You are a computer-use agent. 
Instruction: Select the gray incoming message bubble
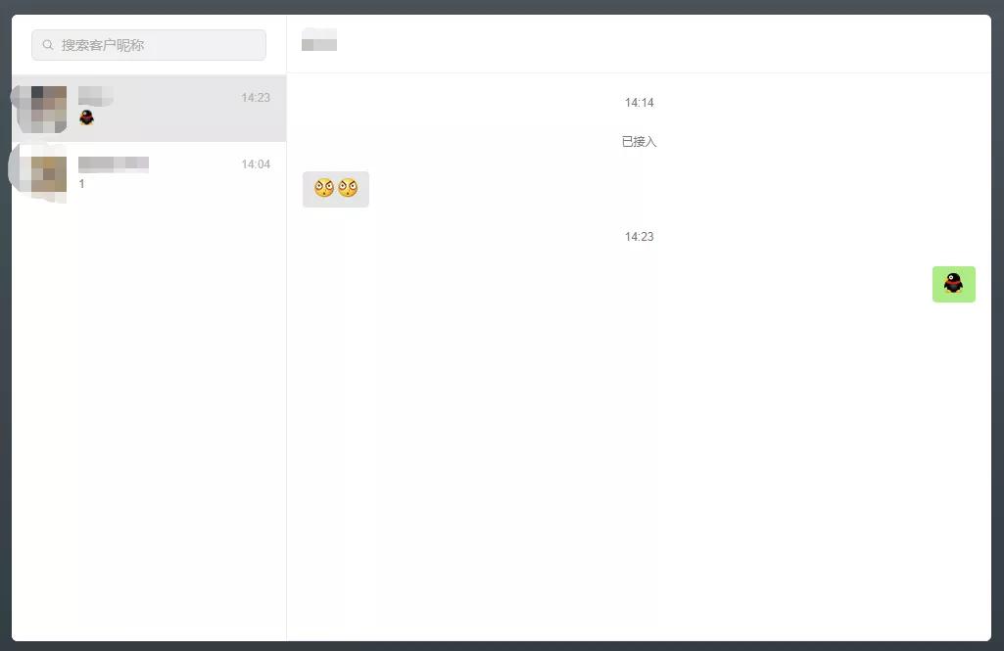(x=336, y=189)
